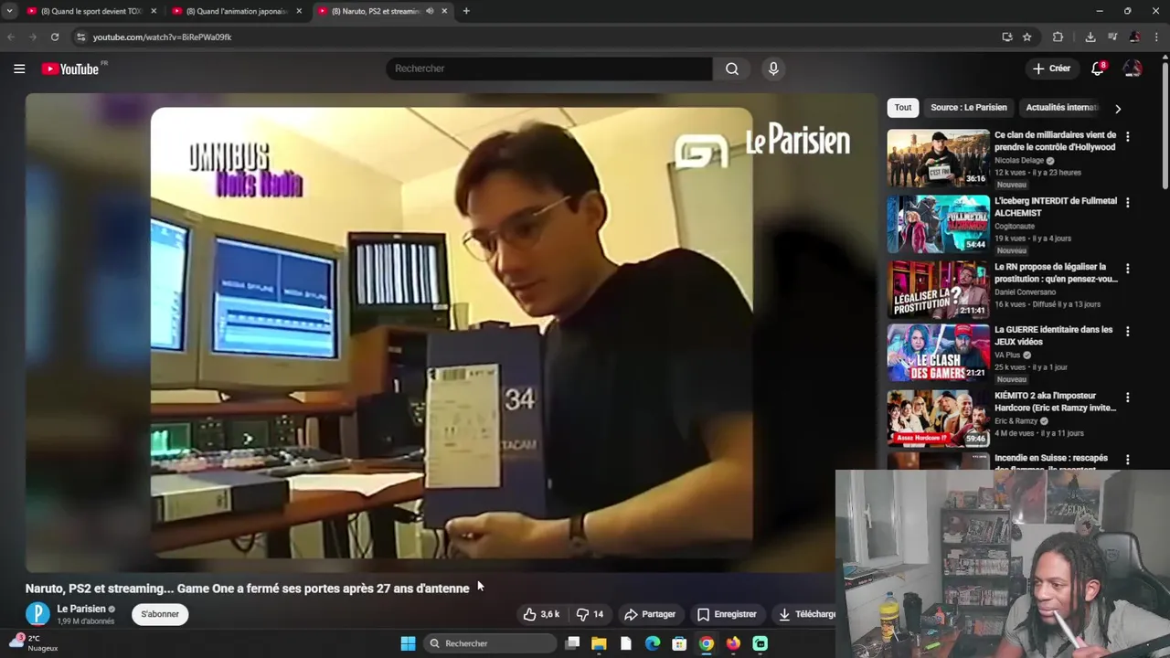
Task: Launch Microsoft Edge from the taskbar
Action: (x=653, y=643)
